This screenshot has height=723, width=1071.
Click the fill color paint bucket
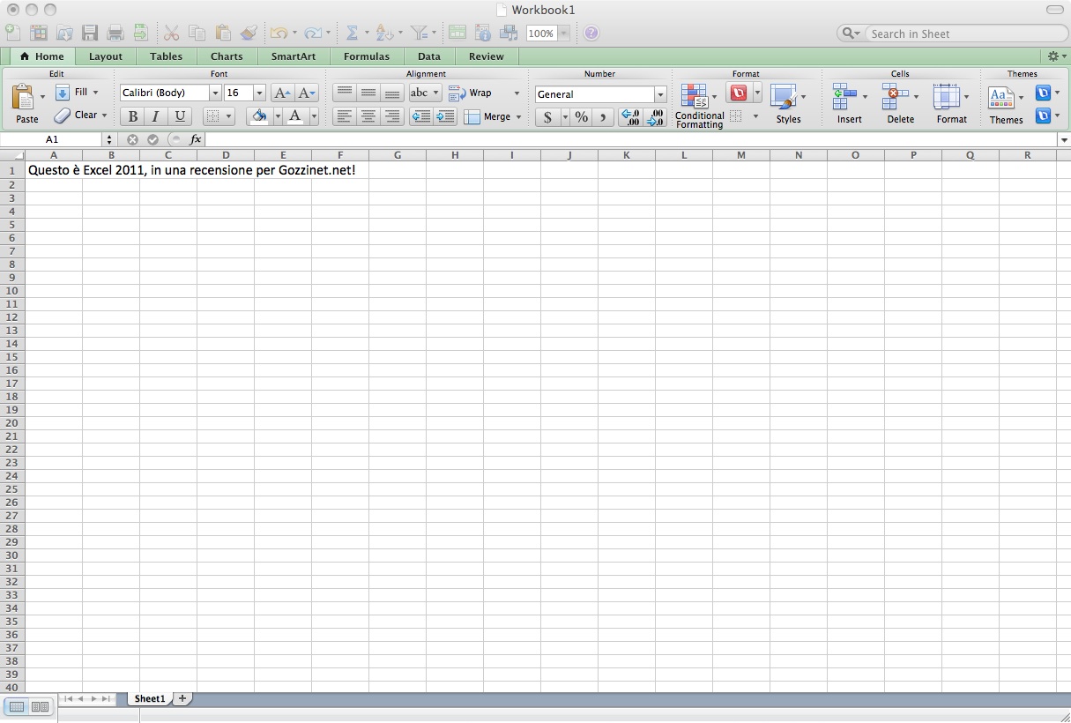tap(258, 116)
